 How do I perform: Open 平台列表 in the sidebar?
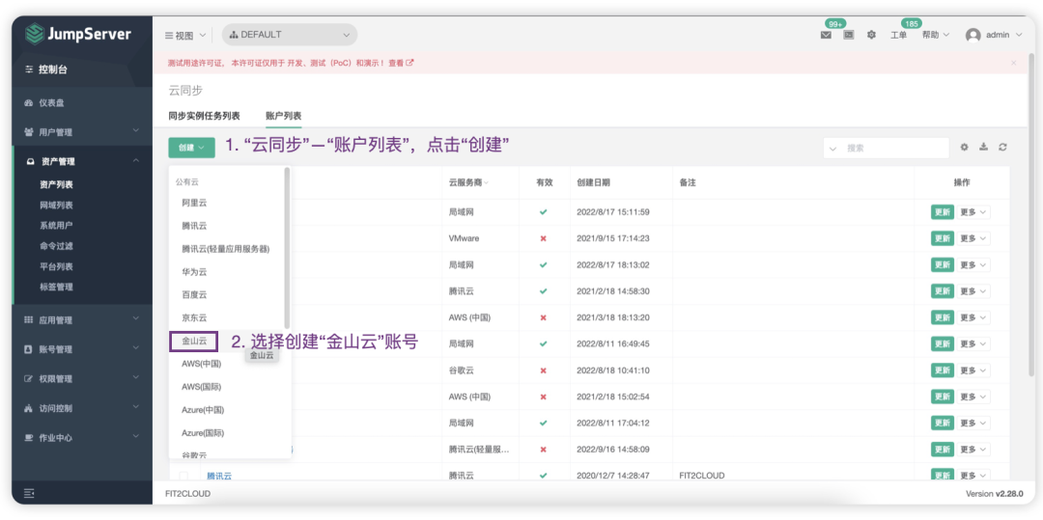click(56, 267)
